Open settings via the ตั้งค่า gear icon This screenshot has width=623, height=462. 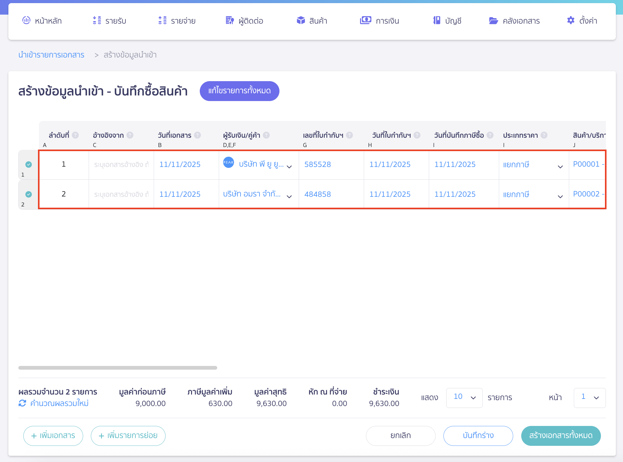pos(571,21)
